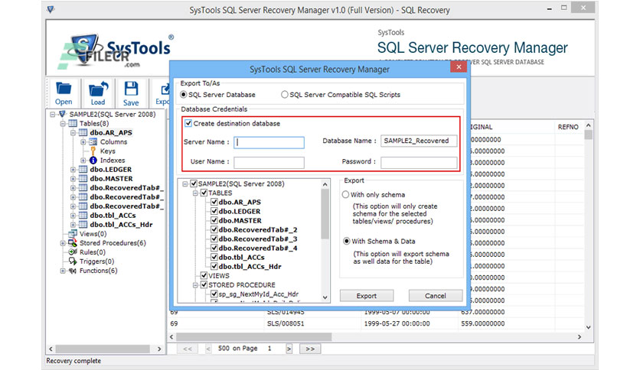Open a database with the Open toolbar icon
Viewport: 640px width, 370px height.
(64, 93)
